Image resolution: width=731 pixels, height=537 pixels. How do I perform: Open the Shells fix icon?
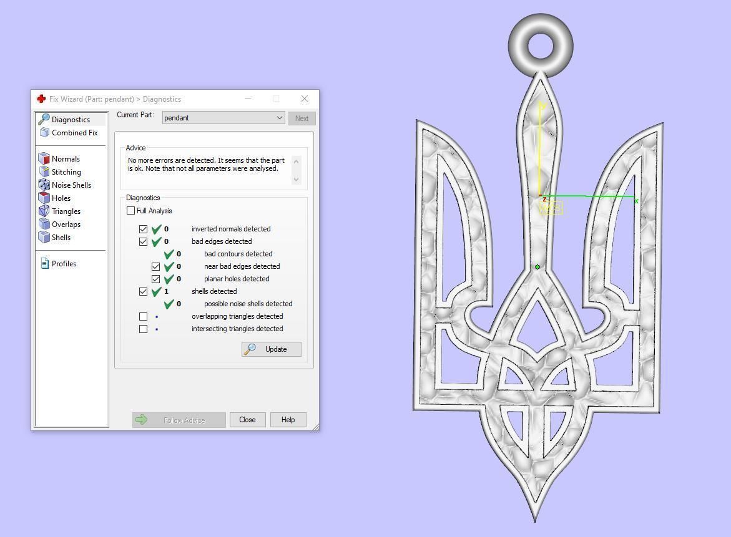[x=44, y=236]
